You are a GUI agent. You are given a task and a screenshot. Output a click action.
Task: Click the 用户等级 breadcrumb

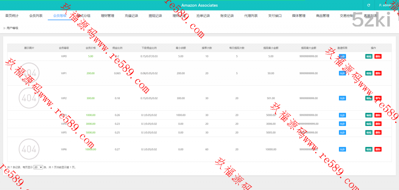(12, 28)
